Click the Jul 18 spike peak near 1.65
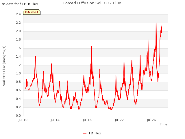 click(x=92, y=46)
